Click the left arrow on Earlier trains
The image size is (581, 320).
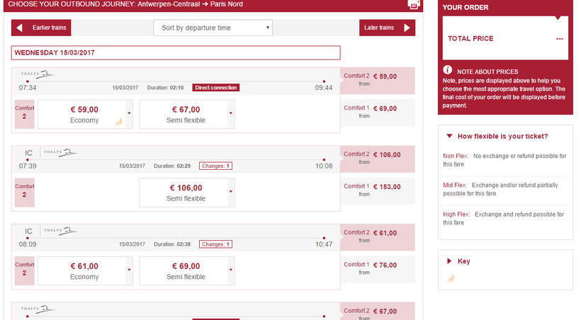(x=19, y=28)
